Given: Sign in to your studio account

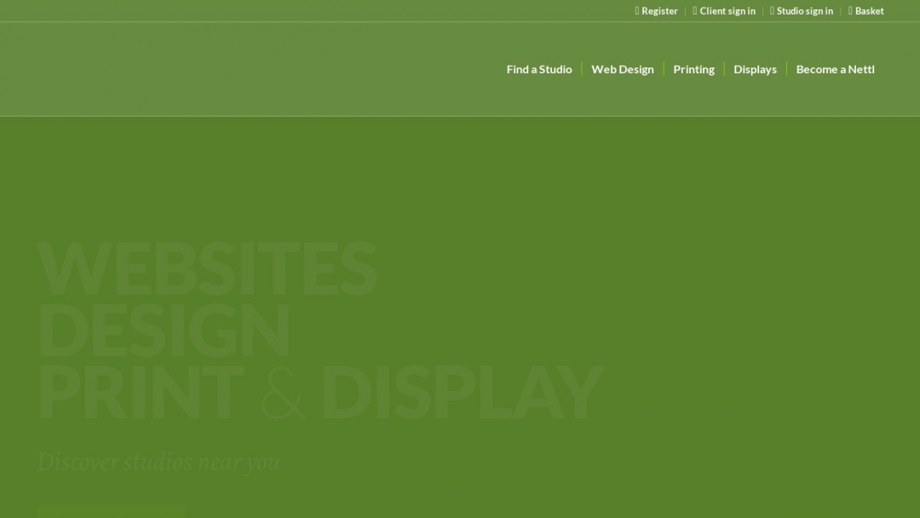Looking at the screenshot, I should click(806, 10).
